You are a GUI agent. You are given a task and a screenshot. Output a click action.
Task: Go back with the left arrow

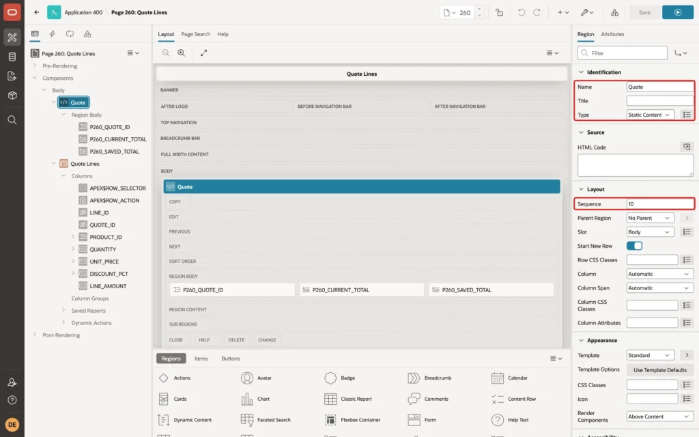tap(37, 12)
